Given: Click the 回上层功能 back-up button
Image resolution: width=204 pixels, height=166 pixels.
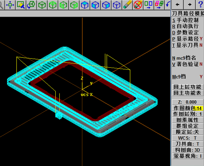Looking at the screenshot, I should coord(187,87).
